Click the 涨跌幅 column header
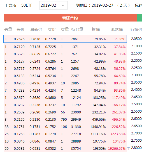The image size is (142, 152). 117,29
